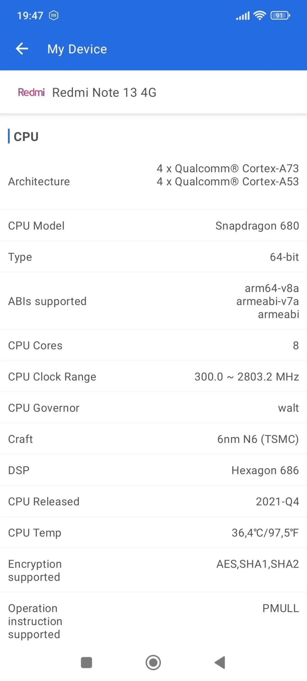This screenshot has height=681, width=307.
Task: Tap the Encryption supported row
Action: 153,570
